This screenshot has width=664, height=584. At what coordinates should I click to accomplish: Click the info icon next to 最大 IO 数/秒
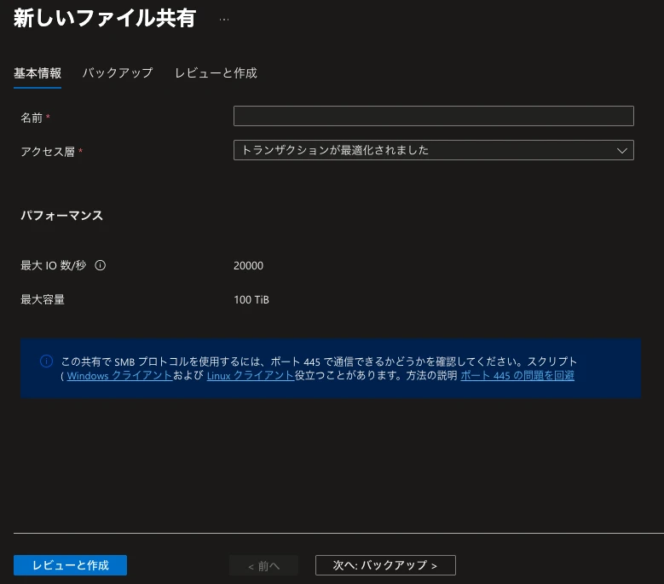coord(101,265)
